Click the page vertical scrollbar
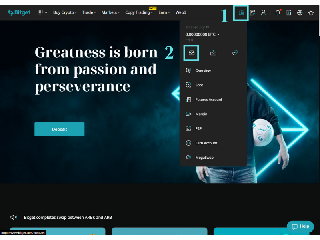The width and height of the screenshot is (320, 240). point(319,20)
